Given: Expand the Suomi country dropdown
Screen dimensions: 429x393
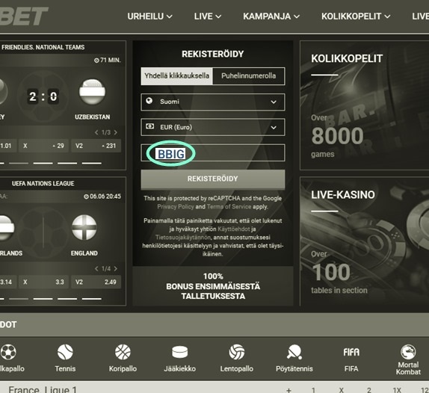Looking at the screenshot, I should 212,102.
